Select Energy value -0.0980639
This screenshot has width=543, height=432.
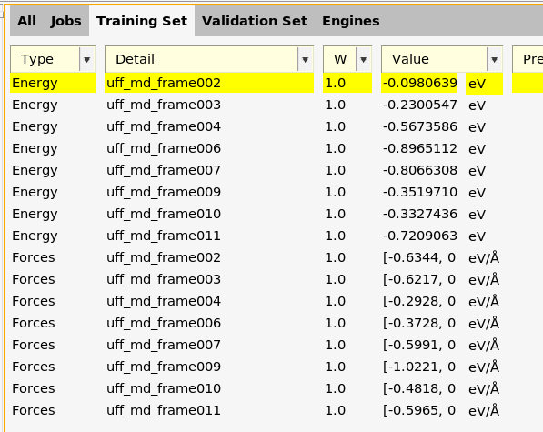point(419,83)
